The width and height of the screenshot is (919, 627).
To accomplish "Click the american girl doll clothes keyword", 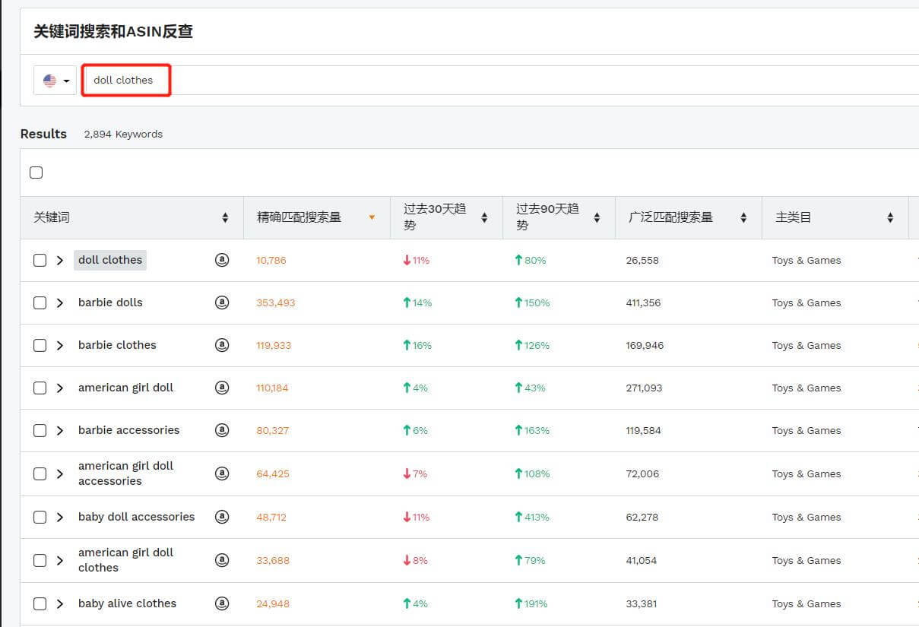I will (x=125, y=560).
